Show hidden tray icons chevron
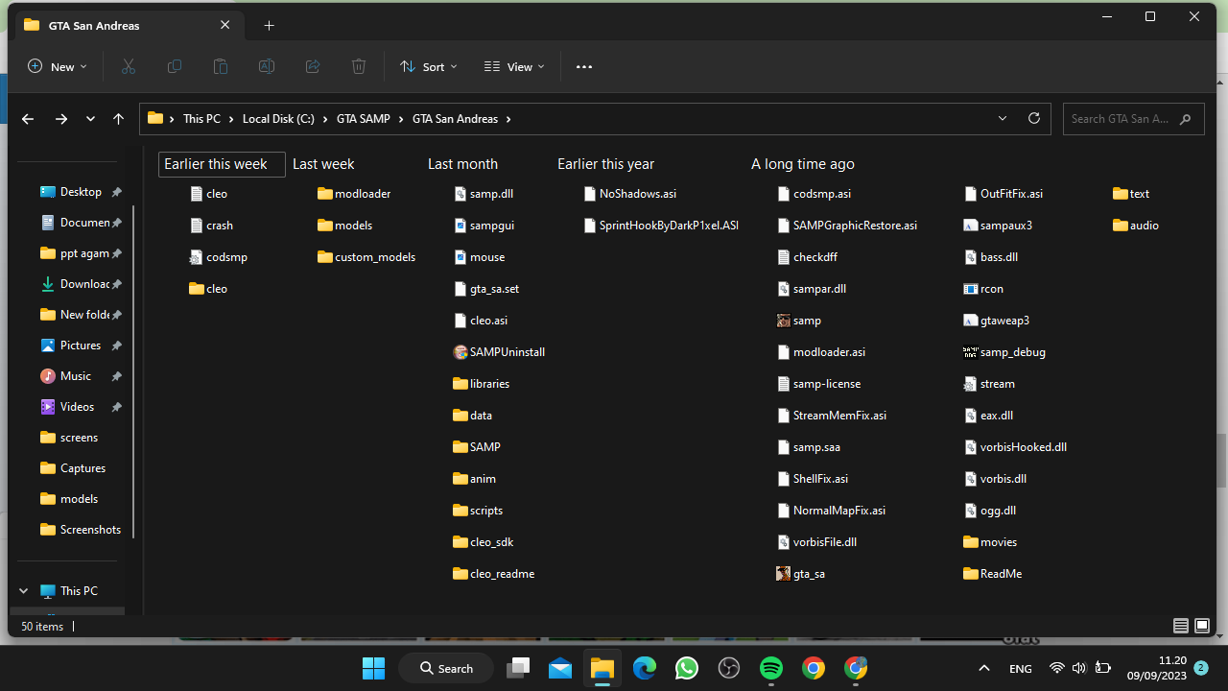 [x=983, y=668]
